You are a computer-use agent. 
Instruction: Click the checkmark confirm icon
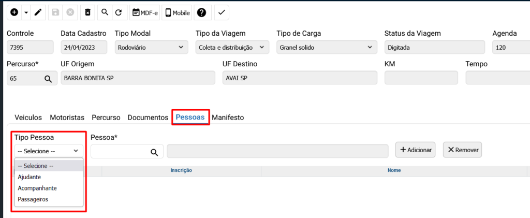[222, 12]
